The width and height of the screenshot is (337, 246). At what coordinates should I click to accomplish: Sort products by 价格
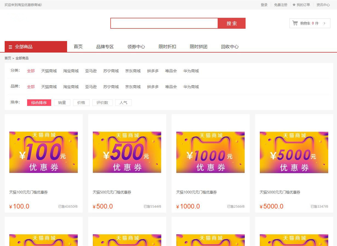81,103
